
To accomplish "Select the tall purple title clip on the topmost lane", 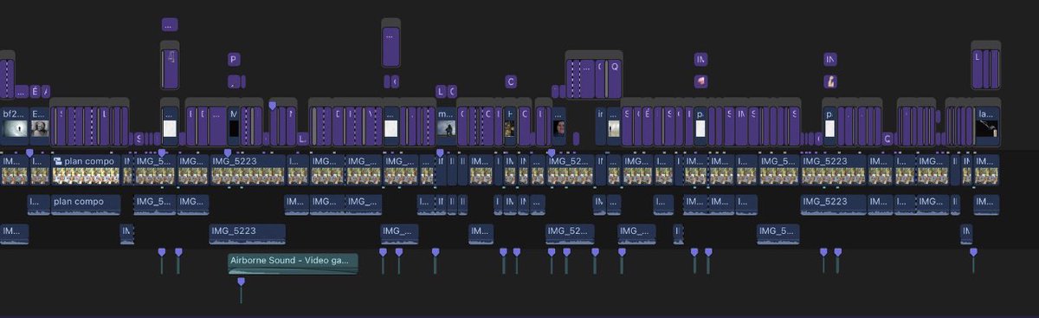I will pos(390,46).
